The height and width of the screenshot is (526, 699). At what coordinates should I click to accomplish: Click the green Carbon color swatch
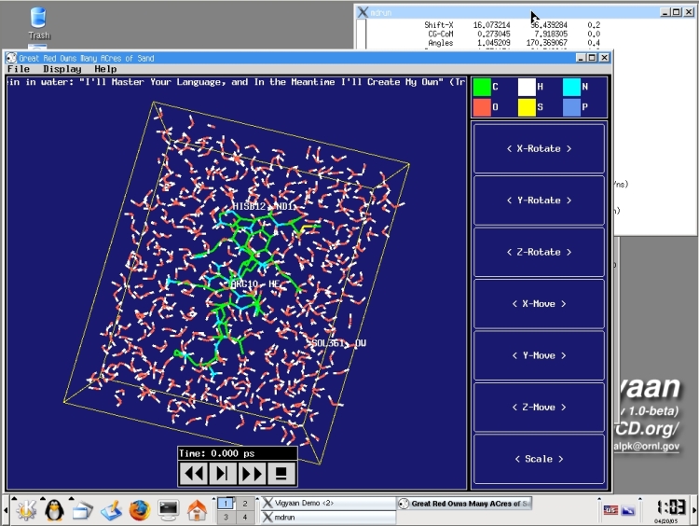tap(483, 87)
